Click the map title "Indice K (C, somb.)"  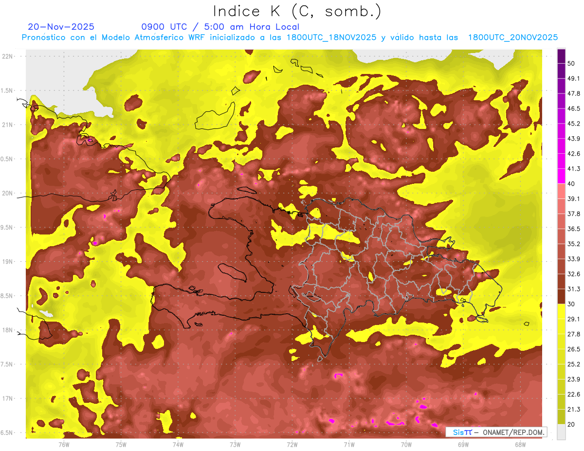297,11
